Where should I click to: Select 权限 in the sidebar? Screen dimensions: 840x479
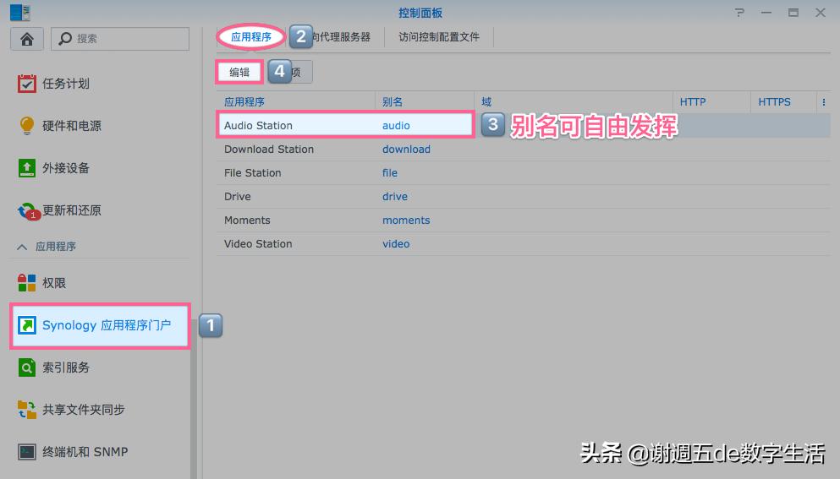[x=54, y=282]
